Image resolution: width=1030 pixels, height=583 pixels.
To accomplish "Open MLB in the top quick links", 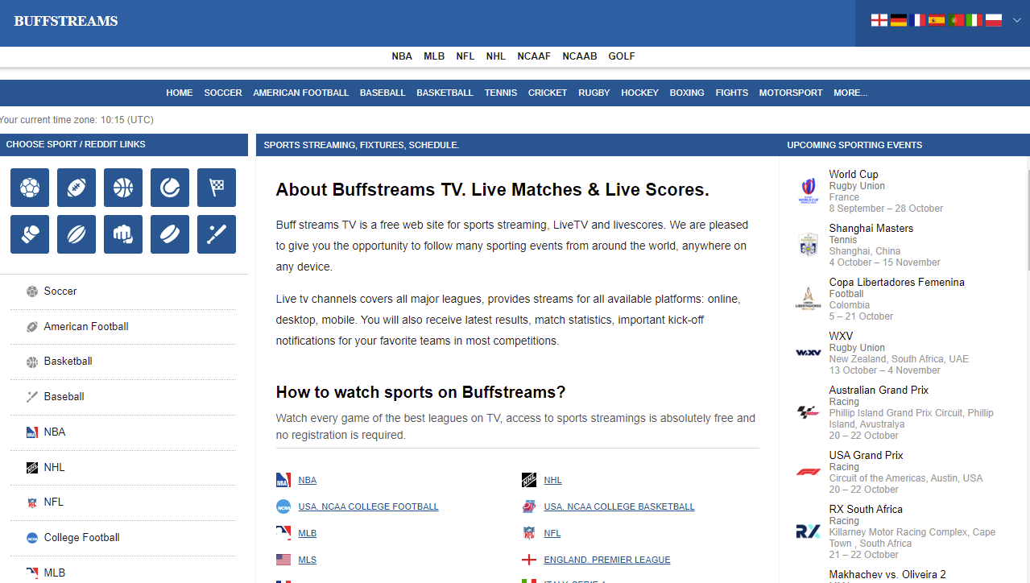I will (x=434, y=56).
